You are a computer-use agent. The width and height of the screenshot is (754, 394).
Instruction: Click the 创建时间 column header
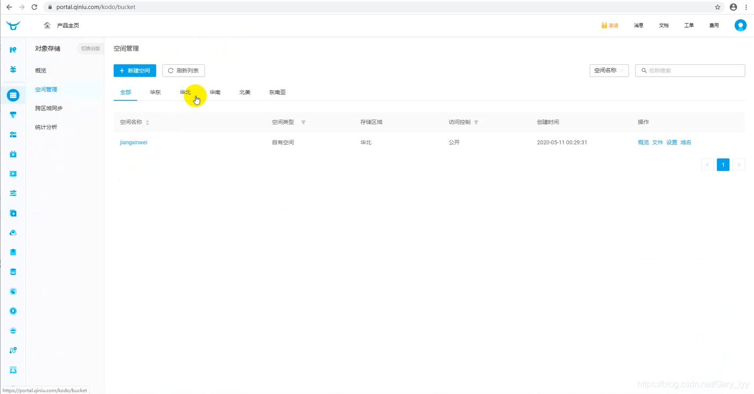pos(548,122)
